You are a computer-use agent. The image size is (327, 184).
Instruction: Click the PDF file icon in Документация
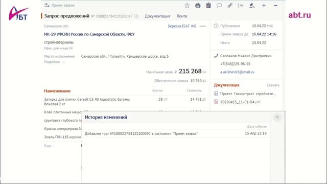point(216,102)
